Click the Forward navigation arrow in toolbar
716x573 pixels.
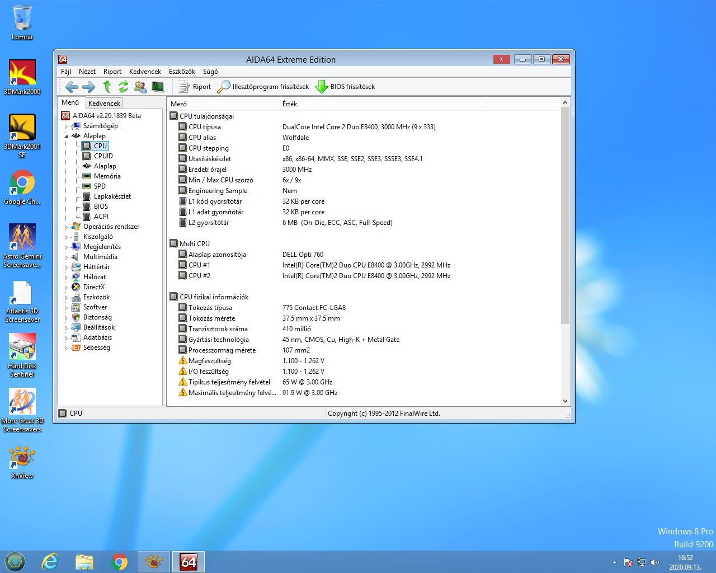89,87
